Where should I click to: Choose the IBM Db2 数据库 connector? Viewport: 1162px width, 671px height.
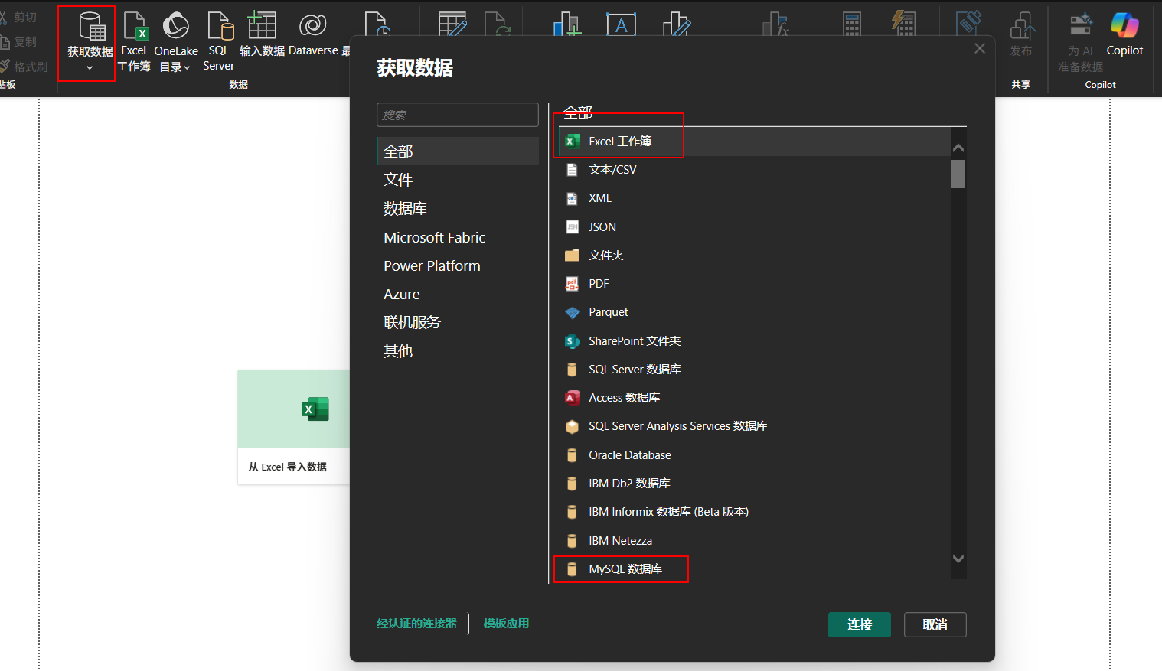click(x=754, y=484)
